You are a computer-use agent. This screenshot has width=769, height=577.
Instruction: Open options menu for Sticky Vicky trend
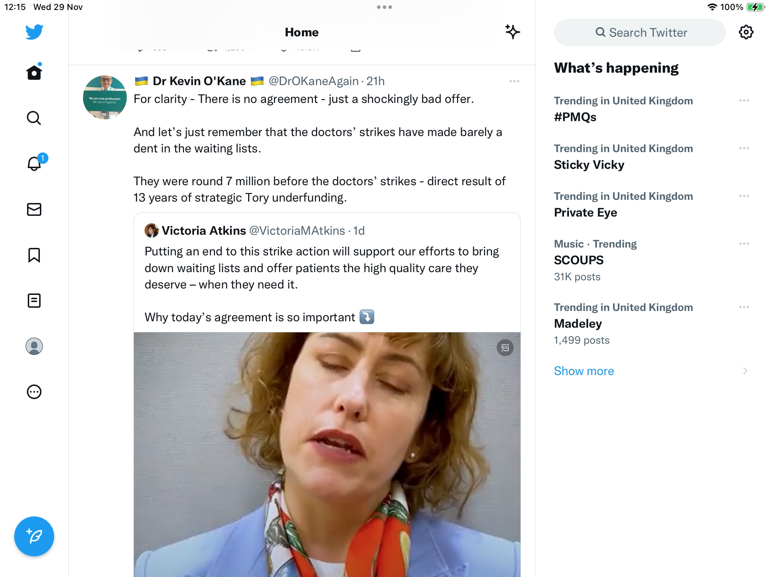tap(744, 149)
